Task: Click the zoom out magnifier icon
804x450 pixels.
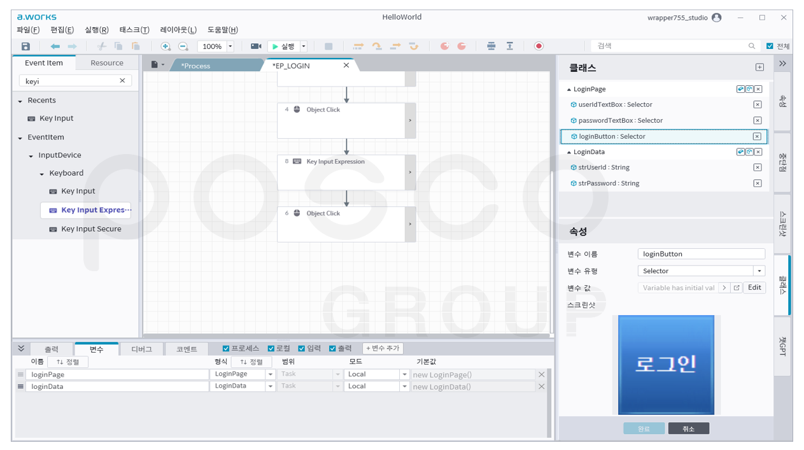Action: pos(183,46)
